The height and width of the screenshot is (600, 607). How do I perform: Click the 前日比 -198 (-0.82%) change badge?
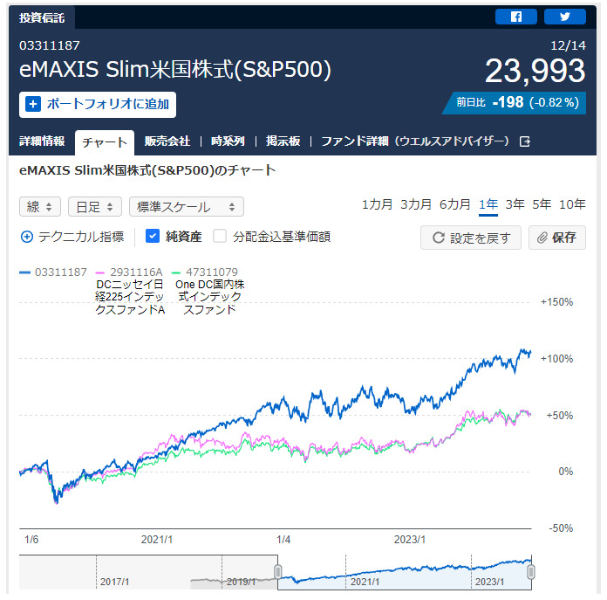[515, 103]
